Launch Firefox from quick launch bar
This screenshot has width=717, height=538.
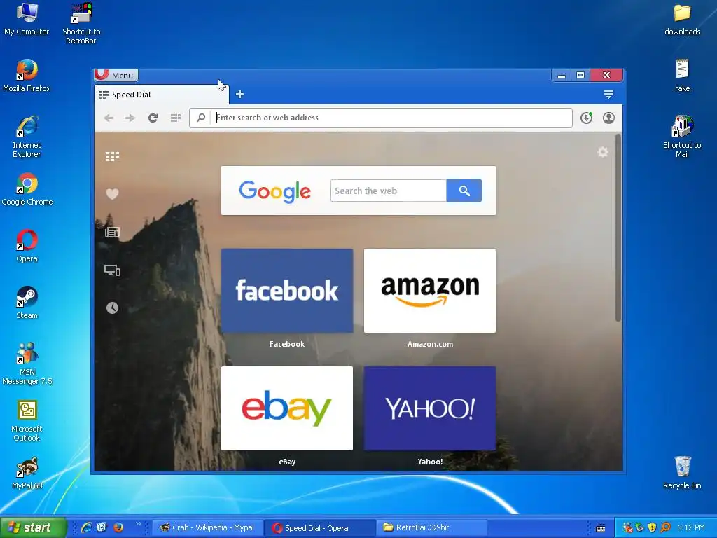tap(118, 527)
